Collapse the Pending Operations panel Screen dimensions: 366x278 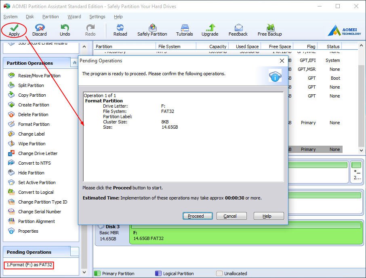(x=74, y=252)
